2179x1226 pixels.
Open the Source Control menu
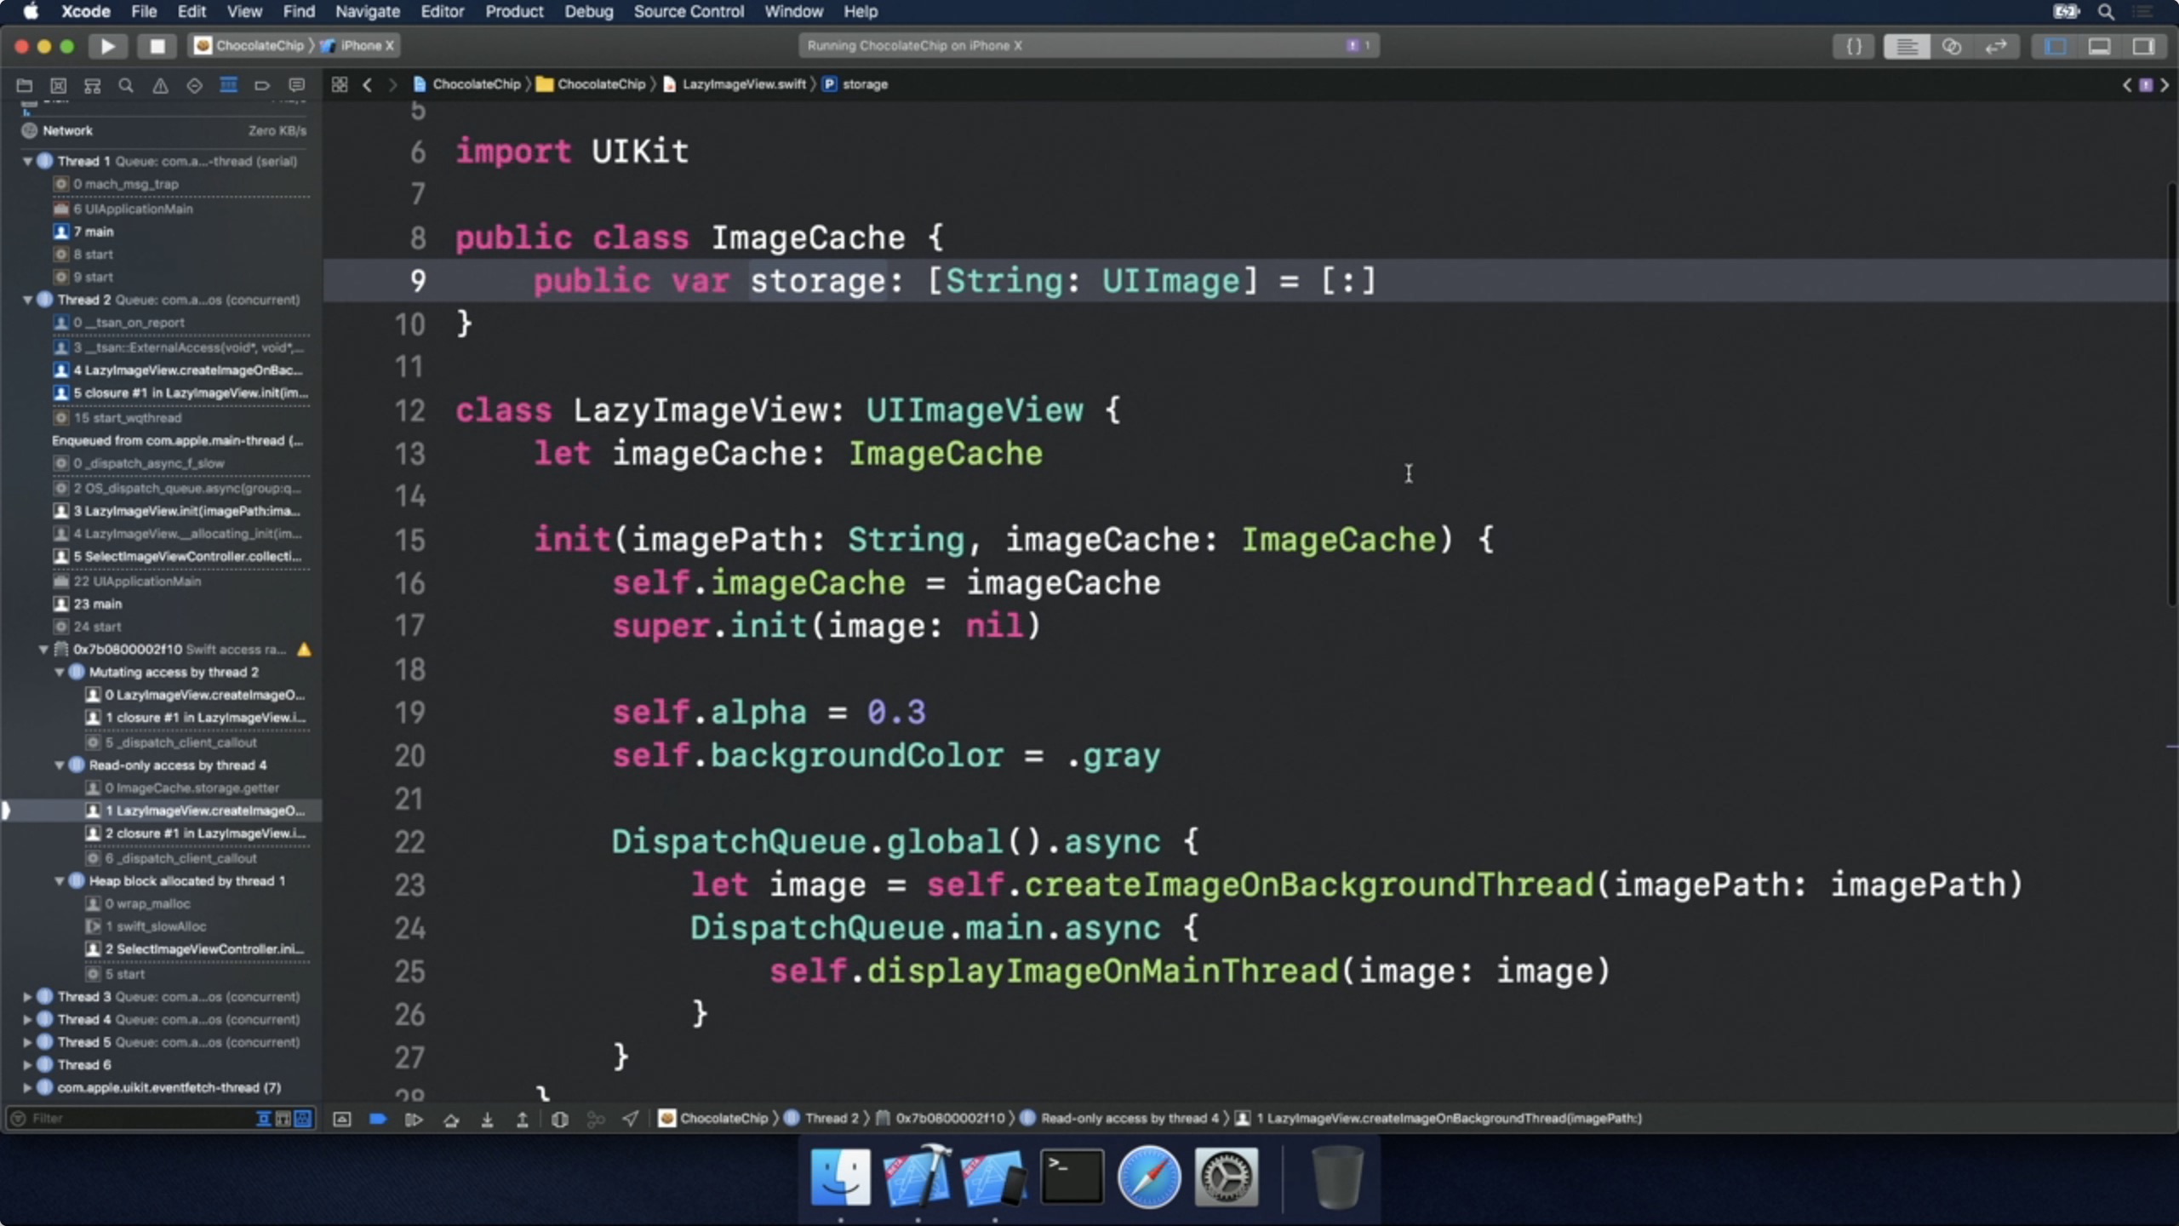pos(688,12)
